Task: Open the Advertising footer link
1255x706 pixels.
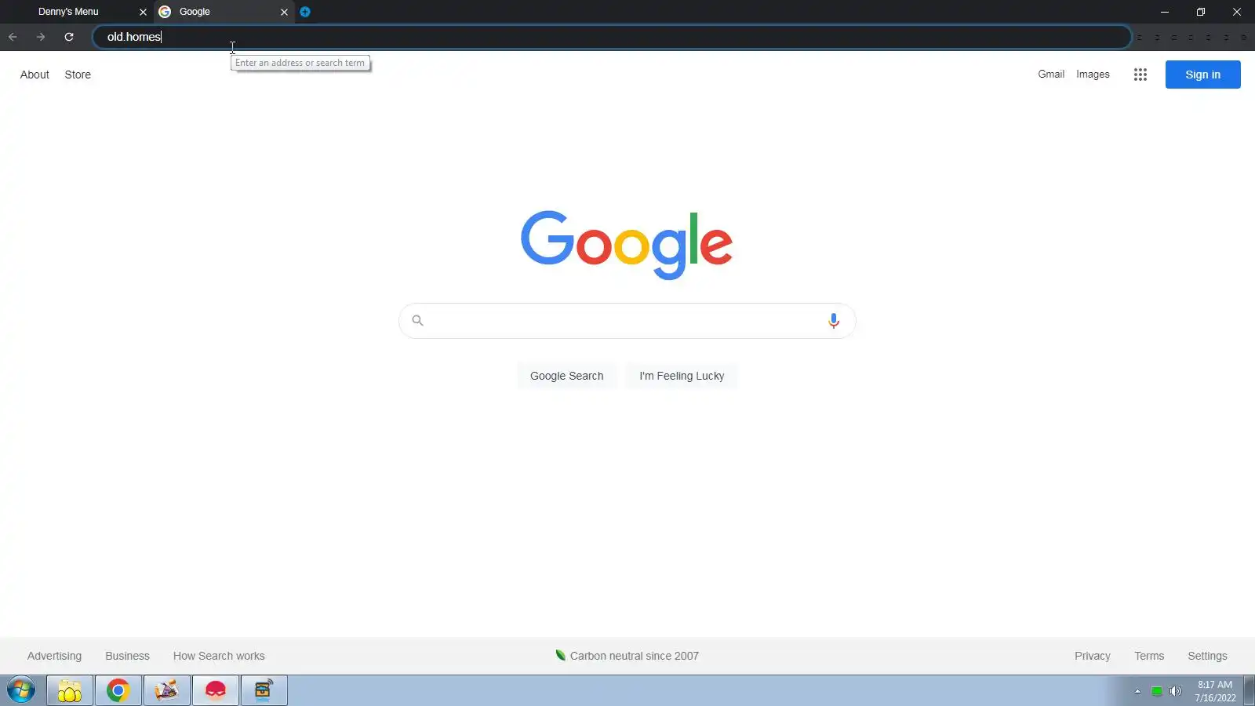Action: (54, 656)
